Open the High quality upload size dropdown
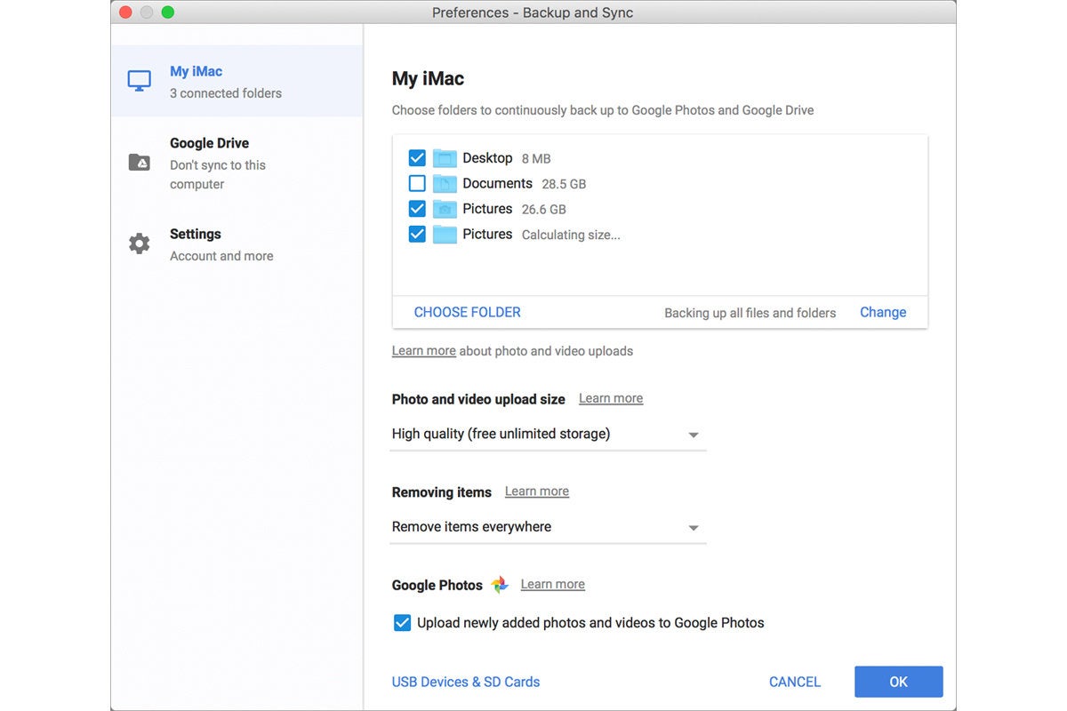Image resolution: width=1067 pixels, height=711 pixels. coord(548,435)
